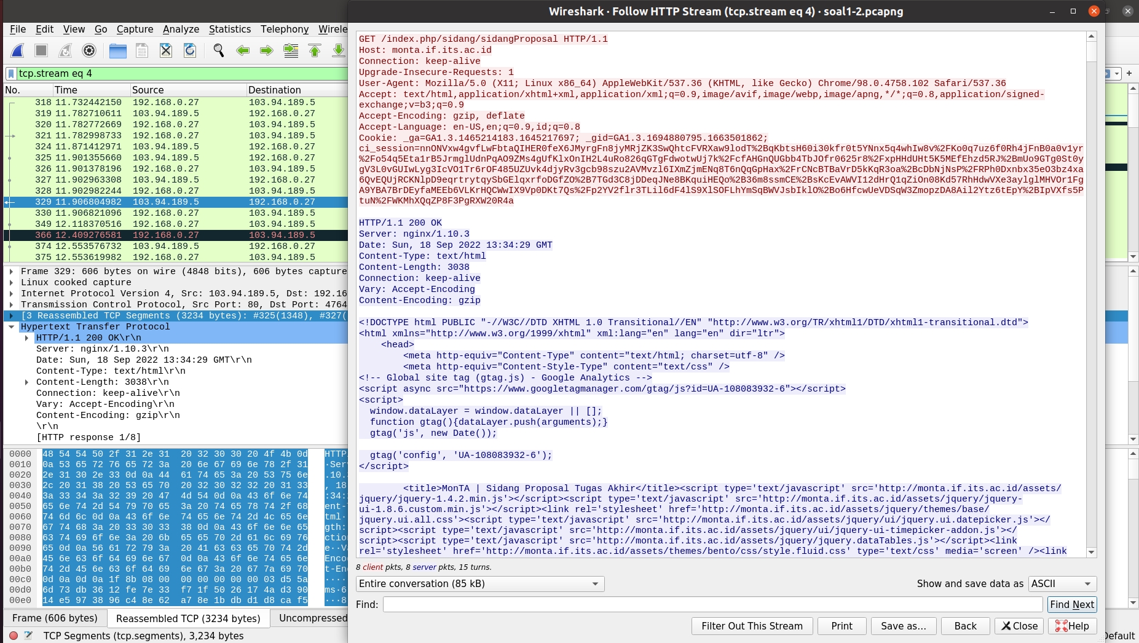This screenshot has width=1139, height=643.
Task: Collapse the Hypertext Transfer Protocol item
Action: click(12, 326)
